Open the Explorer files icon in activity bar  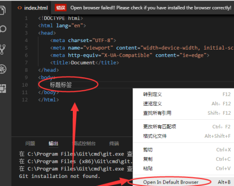tap(3, 10)
